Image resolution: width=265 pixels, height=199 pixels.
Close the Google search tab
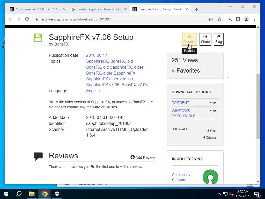tap(126, 10)
